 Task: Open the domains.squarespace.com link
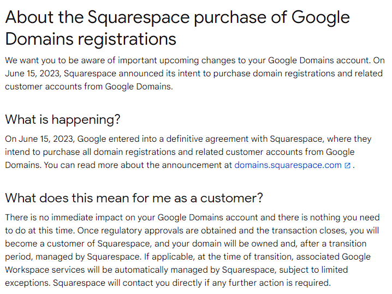pos(288,165)
